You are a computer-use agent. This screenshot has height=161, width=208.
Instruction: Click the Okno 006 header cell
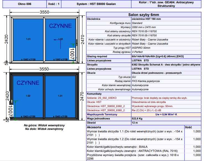pos(25,4)
